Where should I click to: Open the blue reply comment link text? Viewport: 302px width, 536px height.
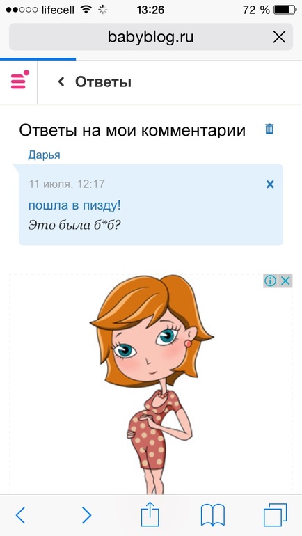tap(74, 206)
